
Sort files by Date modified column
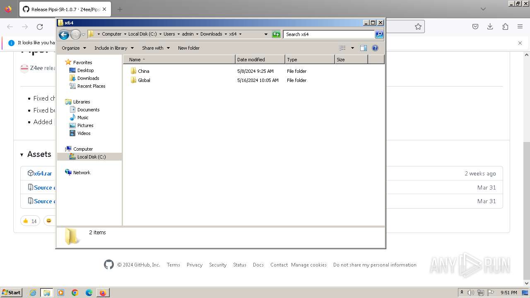(260, 60)
